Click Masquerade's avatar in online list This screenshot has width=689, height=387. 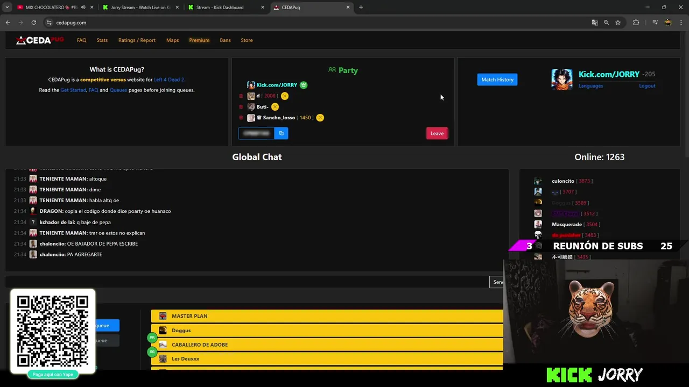point(538,224)
